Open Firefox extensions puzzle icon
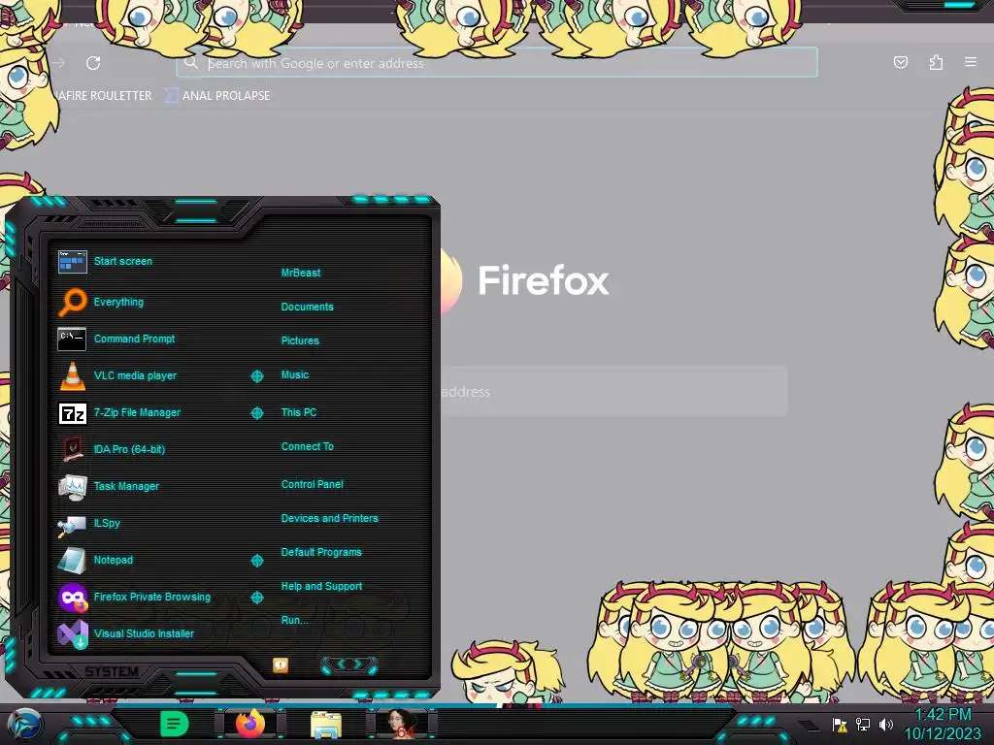The height and width of the screenshot is (745, 994). point(936,62)
